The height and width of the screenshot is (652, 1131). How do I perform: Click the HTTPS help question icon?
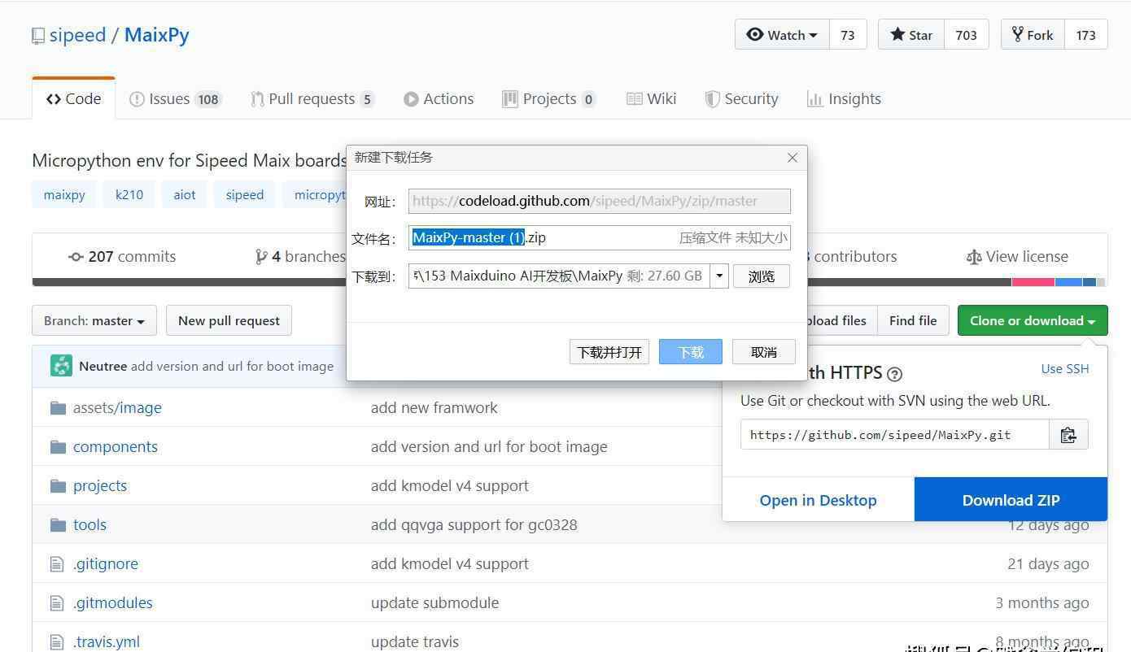coord(894,374)
